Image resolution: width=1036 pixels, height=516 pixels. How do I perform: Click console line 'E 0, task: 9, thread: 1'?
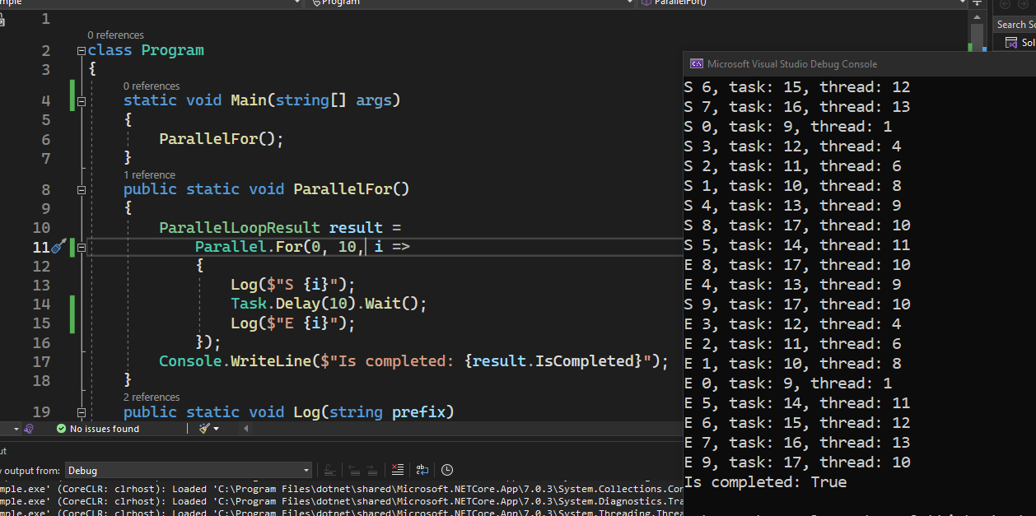pyautogui.click(x=788, y=384)
